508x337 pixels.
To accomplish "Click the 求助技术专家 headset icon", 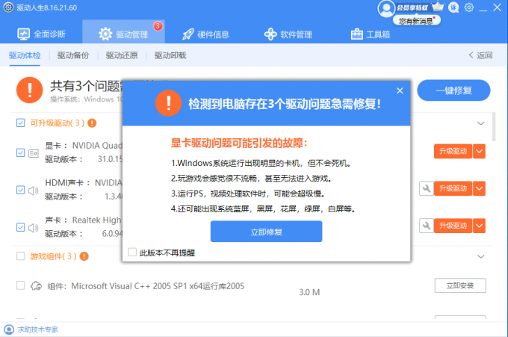I will click(9, 330).
